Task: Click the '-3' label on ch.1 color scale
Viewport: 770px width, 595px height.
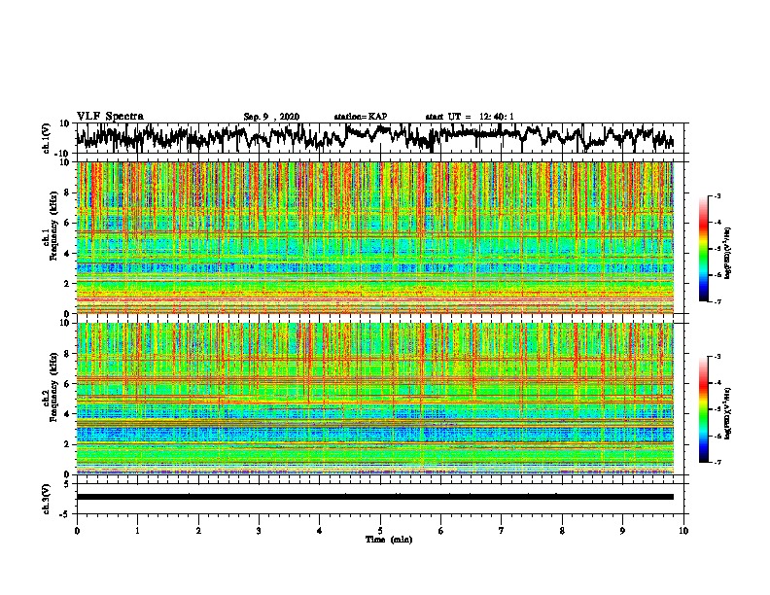Action: 717,195
